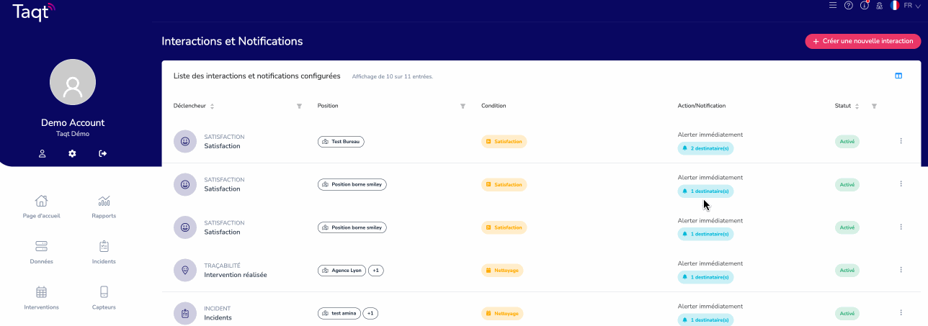The image size is (928, 326).
Task: Click the French flag icon
Action: click(894, 5)
